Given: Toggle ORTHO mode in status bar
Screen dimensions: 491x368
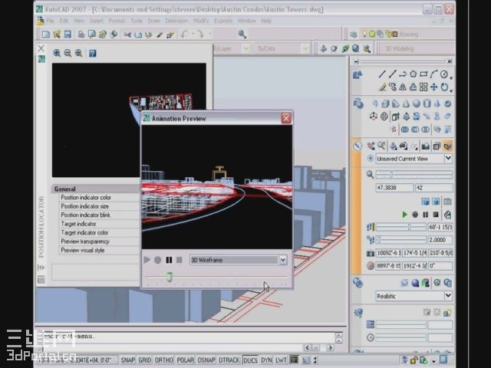Looking at the screenshot, I should [163, 360].
